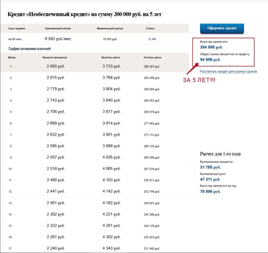Image resolution: width=268 pixels, height=253 pixels.
Task: Select debt payment 4 065 руб.
Action: pos(112,169)
